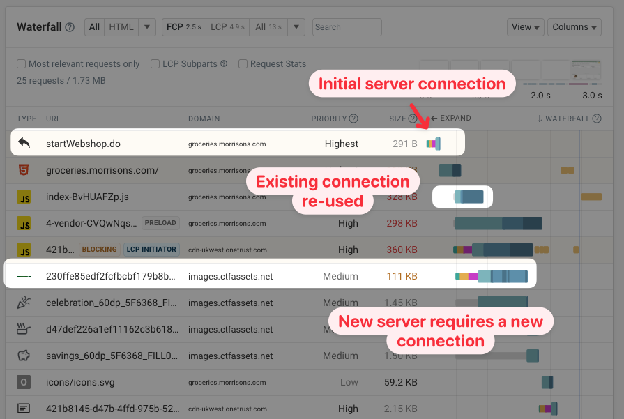
Task: Enable the Request Stats checkbox
Action: (x=243, y=63)
